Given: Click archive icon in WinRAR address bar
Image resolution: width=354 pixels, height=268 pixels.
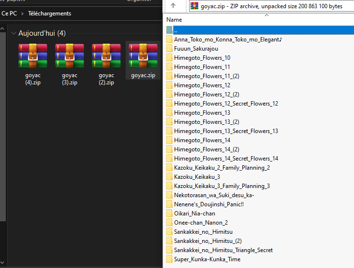Looking at the screenshot, I should (x=194, y=6).
